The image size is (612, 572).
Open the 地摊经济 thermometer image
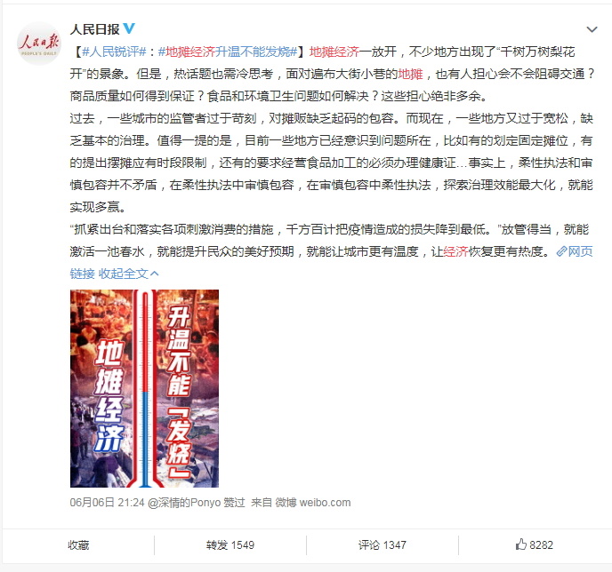click(144, 388)
